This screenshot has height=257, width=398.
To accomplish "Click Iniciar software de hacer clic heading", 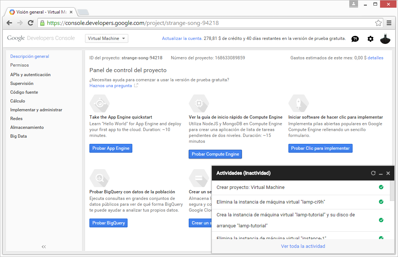I will (336, 117).
